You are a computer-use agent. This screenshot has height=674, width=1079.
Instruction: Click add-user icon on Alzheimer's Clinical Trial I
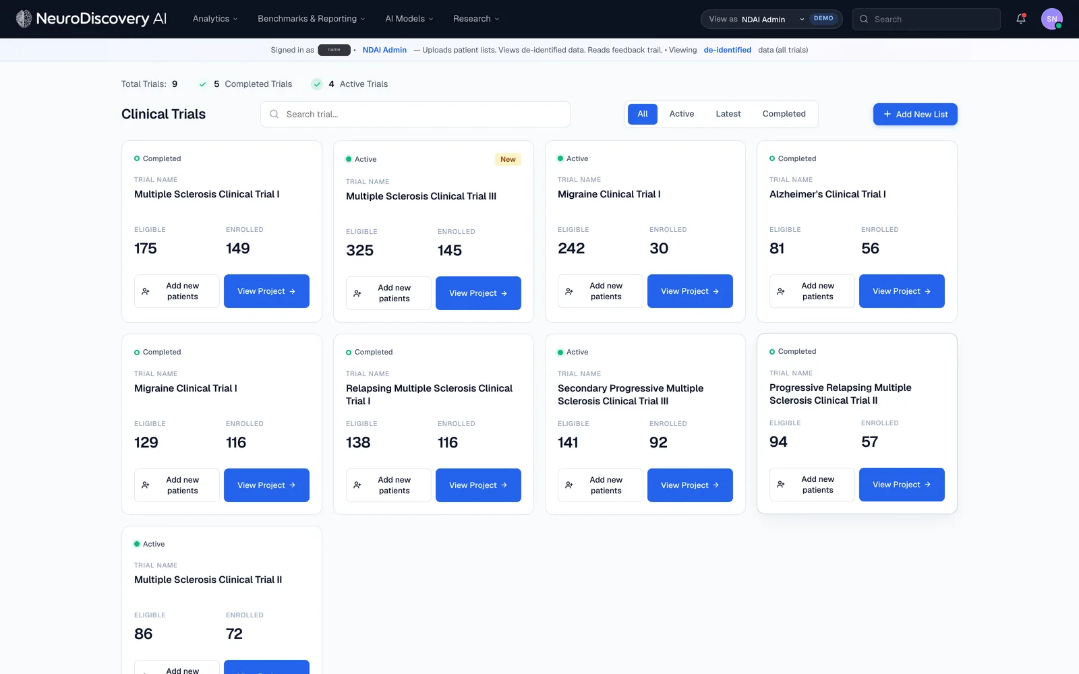pyautogui.click(x=781, y=291)
